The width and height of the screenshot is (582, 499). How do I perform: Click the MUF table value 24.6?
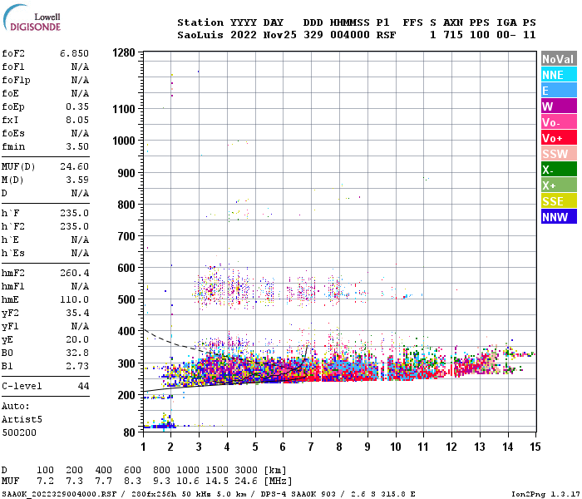click(x=246, y=482)
